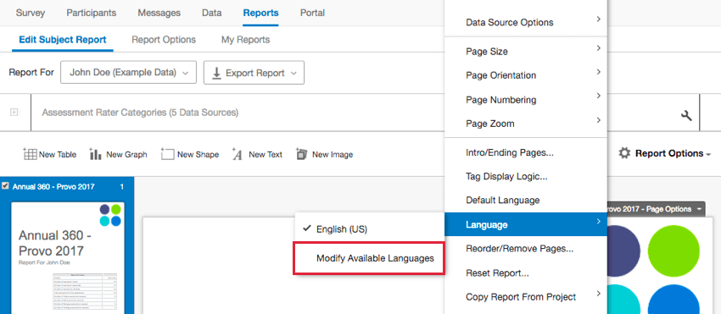
Task: Click the dark purple circle in report logo
Action: coord(623,251)
